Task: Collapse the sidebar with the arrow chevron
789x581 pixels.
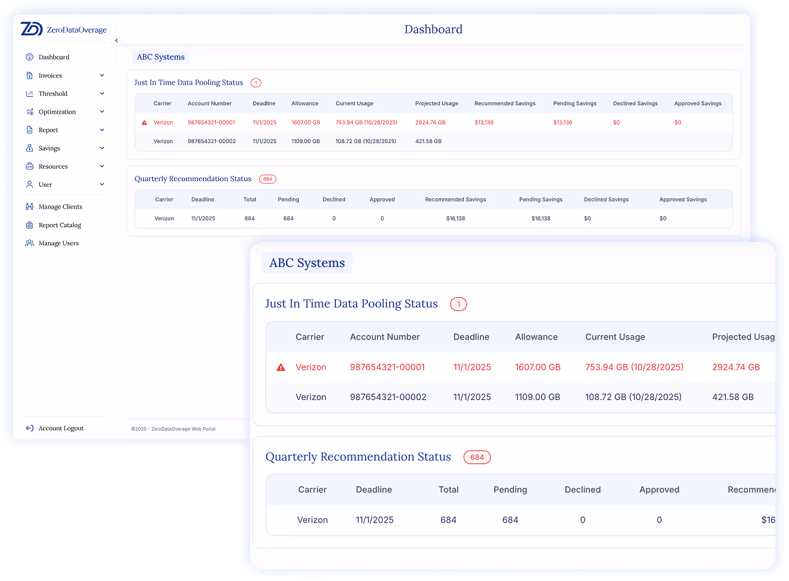Action: (x=116, y=40)
